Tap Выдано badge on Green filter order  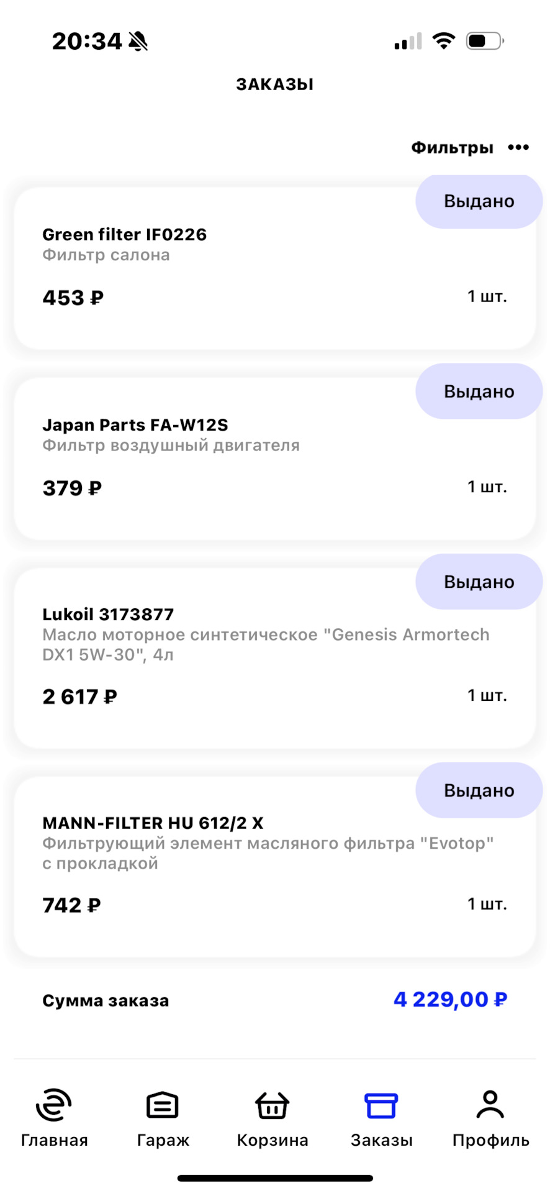pos(479,201)
